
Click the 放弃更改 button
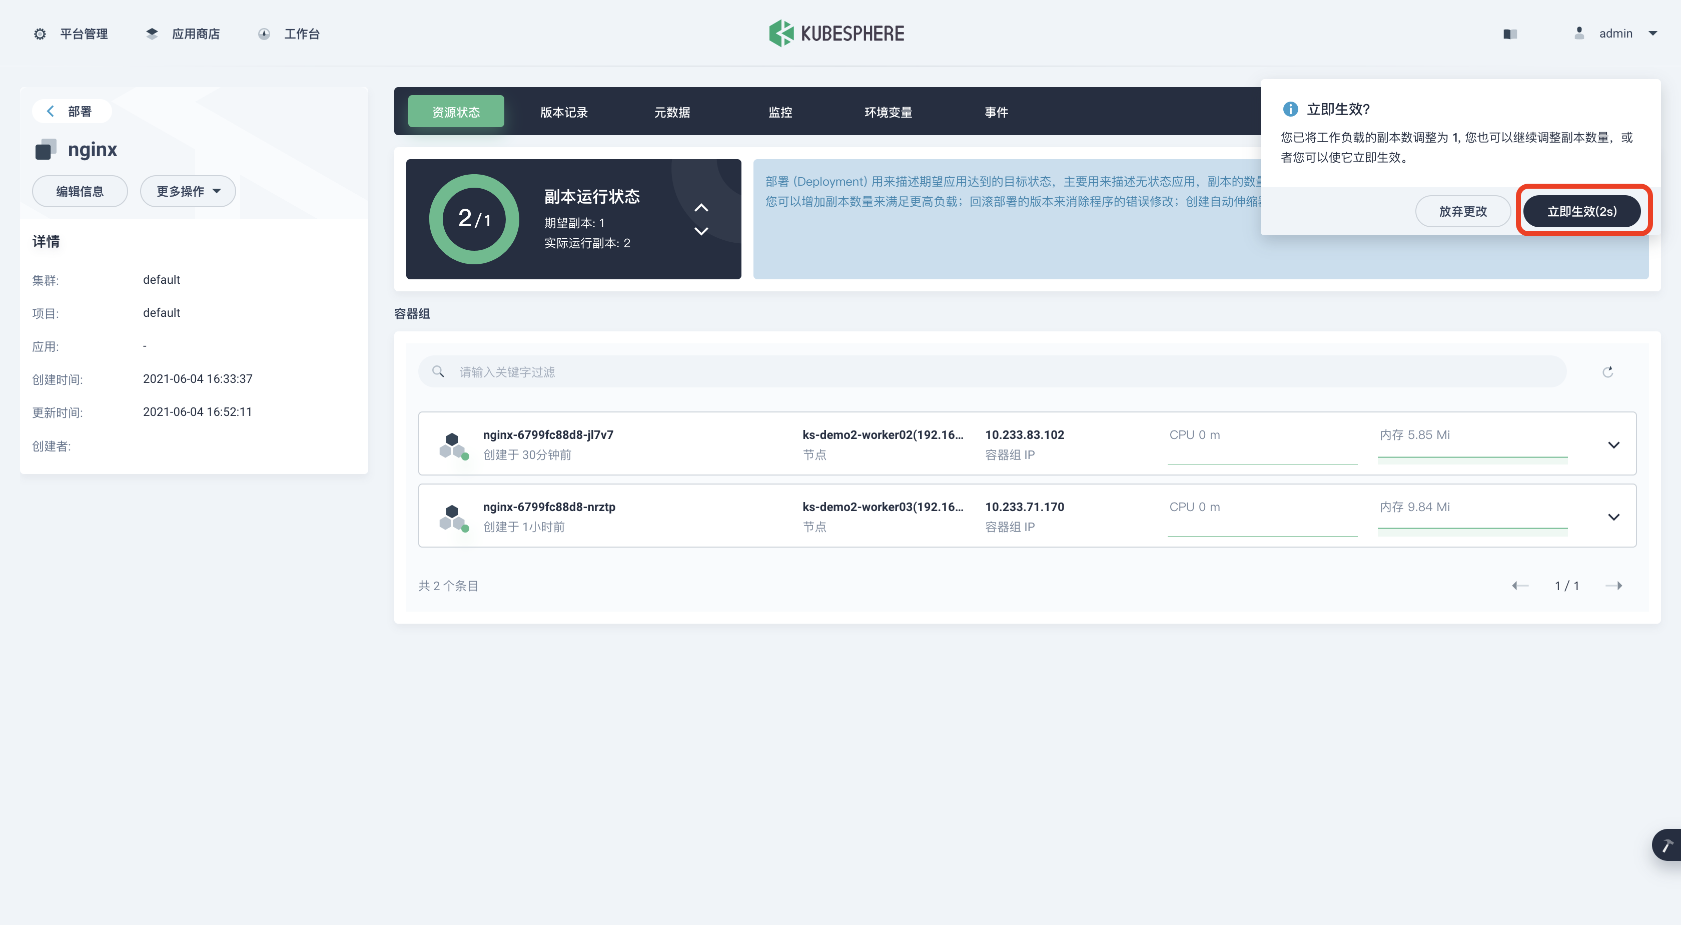click(x=1462, y=212)
